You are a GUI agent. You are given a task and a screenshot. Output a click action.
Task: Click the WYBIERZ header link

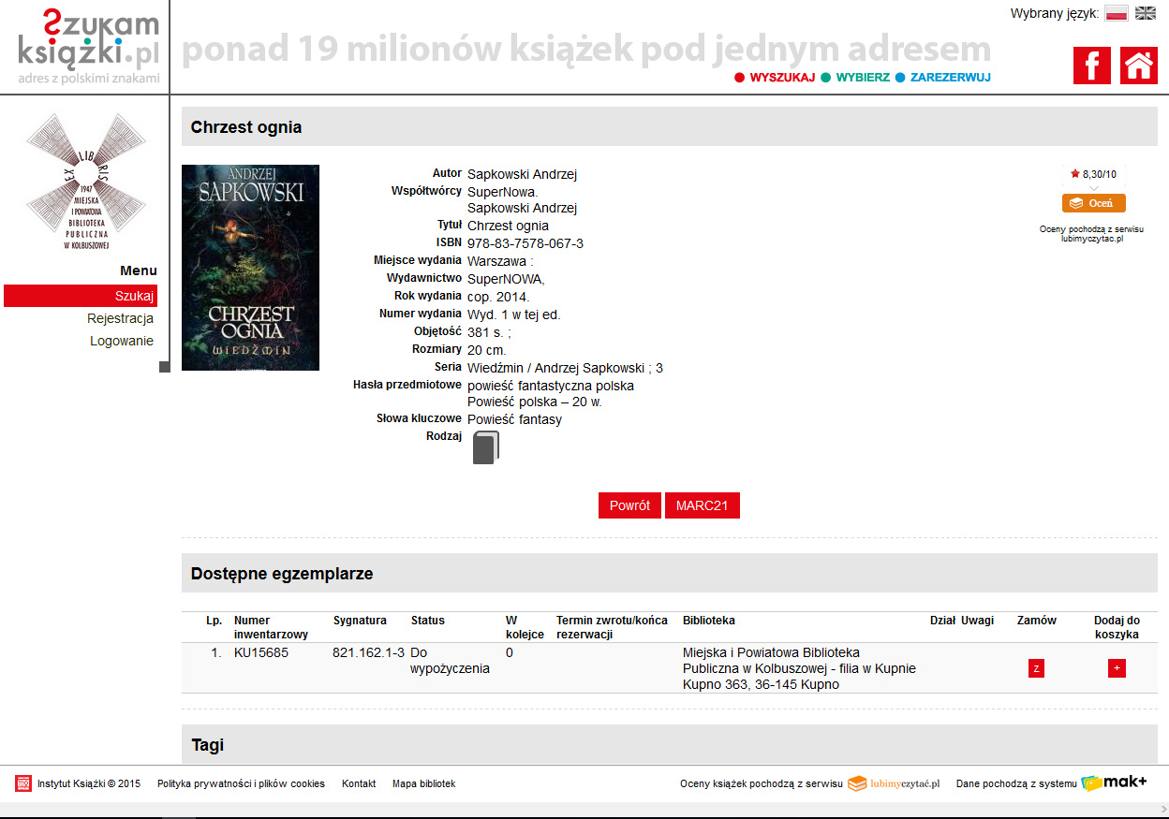click(x=863, y=78)
